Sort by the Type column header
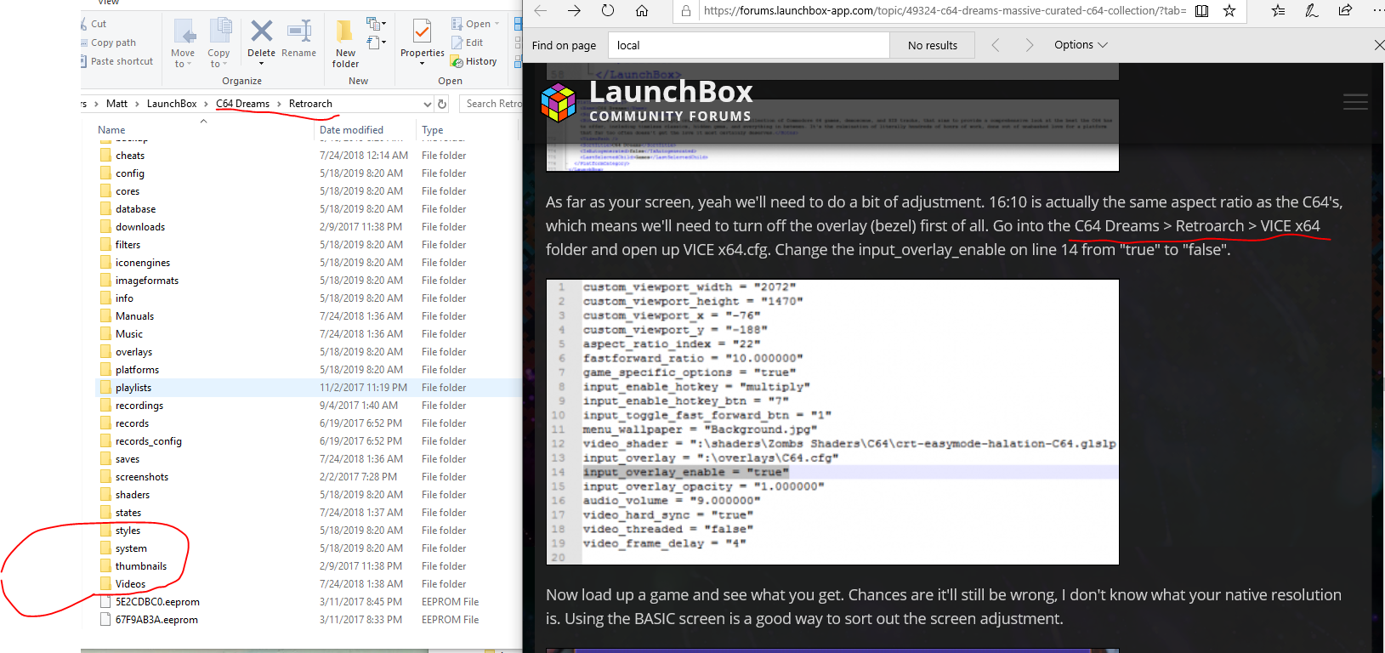Image resolution: width=1385 pixels, height=653 pixels. click(432, 130)
